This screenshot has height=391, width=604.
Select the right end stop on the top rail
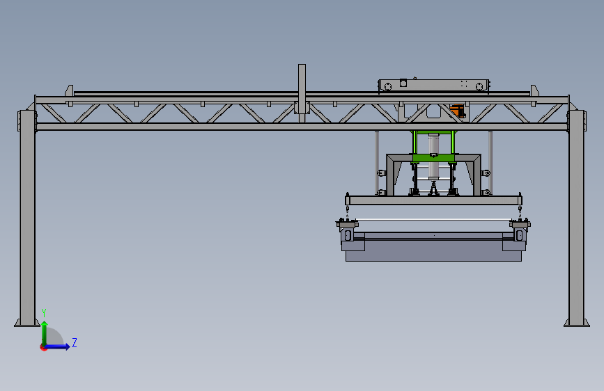(x=534, y=91)
